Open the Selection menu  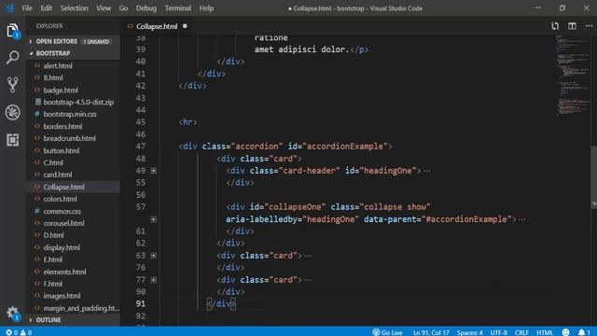point(75,8)
